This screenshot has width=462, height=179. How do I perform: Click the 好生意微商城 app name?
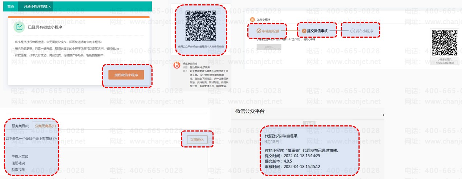tap(190, 63)
